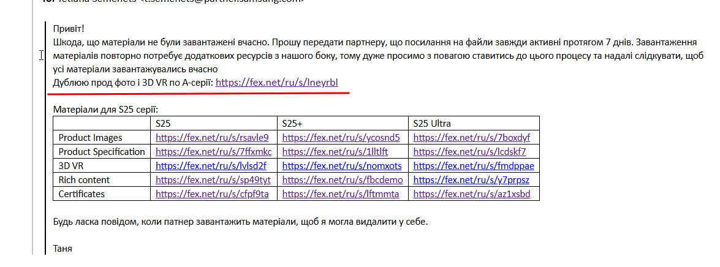Image resolution: width=720 pixels, height=267 pixels.
Task: Click the sentence starting Будь ласка повідом
Action: [x=241, y=222]
